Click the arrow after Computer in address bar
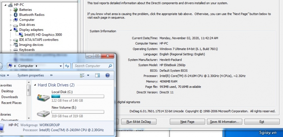 [x=36, y=66]
